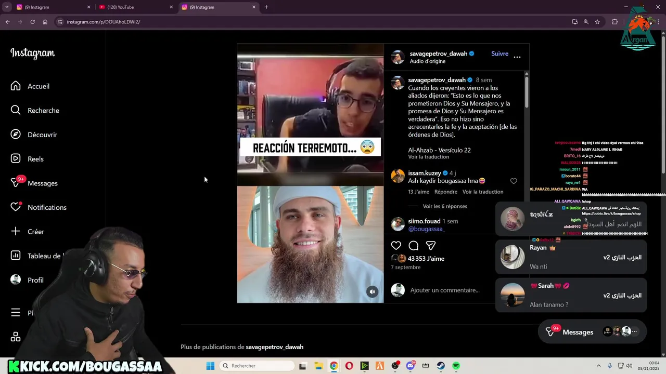
Task: Click savagepetrov_dawah link under Plus de publications
Action: (x=275, y=347)
